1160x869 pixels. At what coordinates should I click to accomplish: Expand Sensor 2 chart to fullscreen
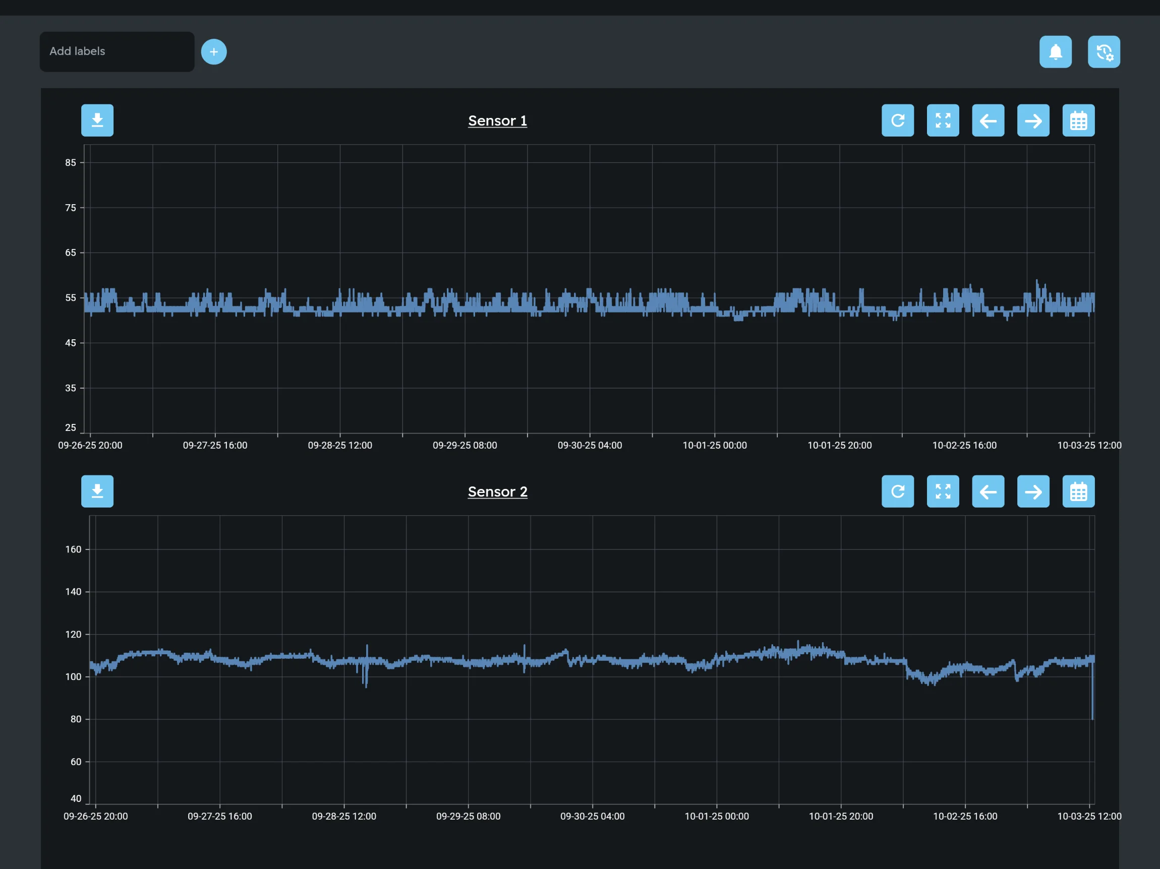942,491
